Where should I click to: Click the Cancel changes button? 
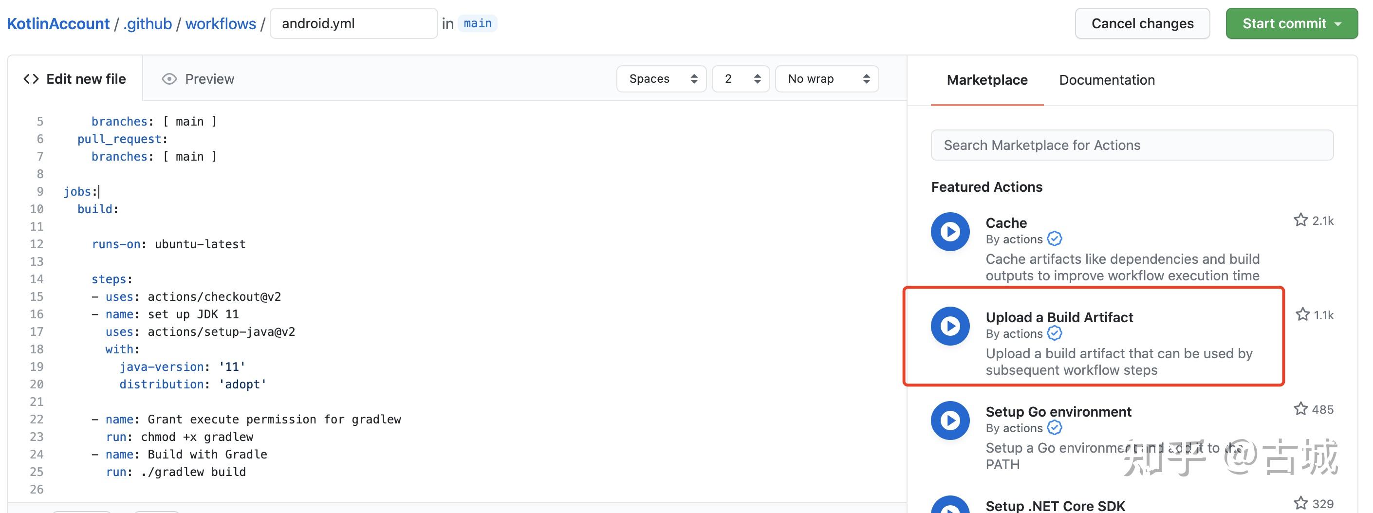click(x=1142, y=23)
